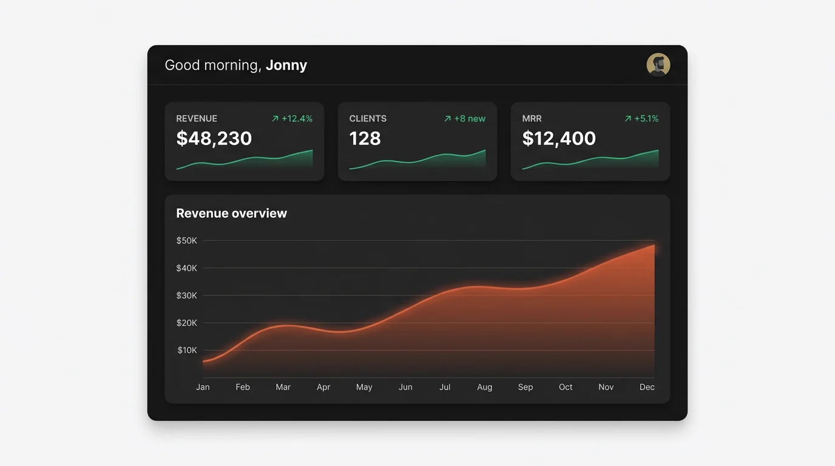Click the $10K axis label
Image resolution: width=835 pixels, height=466 pixels.
[187, 350]
